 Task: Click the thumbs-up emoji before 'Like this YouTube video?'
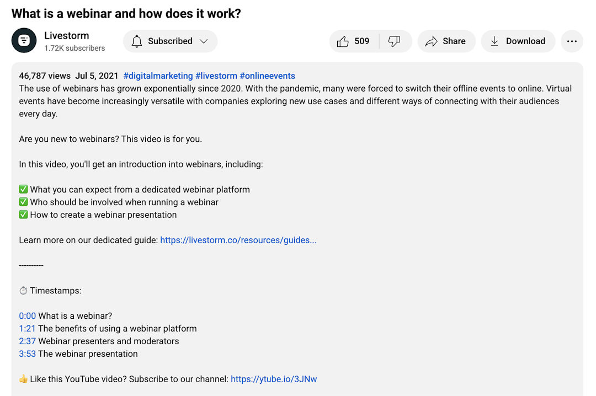coord(23,379)
